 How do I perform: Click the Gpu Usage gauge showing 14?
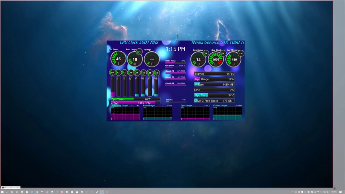point(198,60)
